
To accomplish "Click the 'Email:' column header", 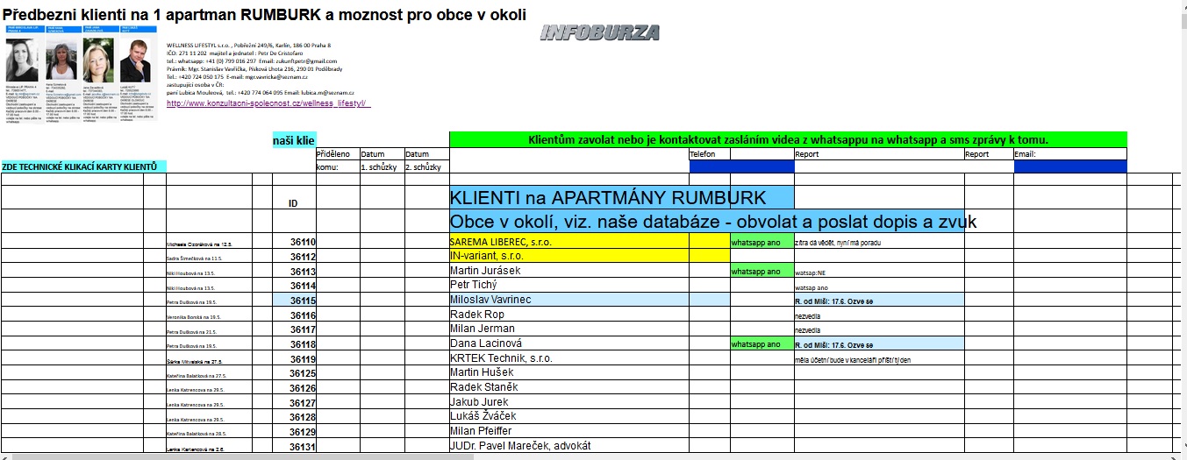I will [x=1069, y=153].
